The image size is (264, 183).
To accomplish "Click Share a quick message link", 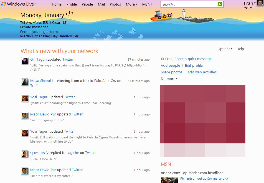I will [193, 59].
